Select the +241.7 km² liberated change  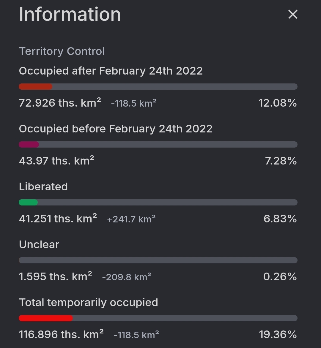coord(131,219)
